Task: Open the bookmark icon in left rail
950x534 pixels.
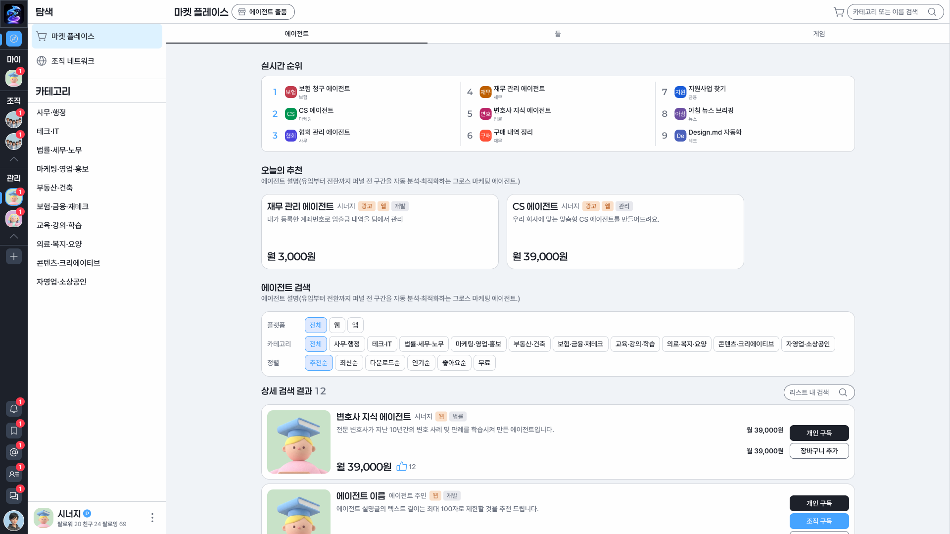Action: [14, 431]
